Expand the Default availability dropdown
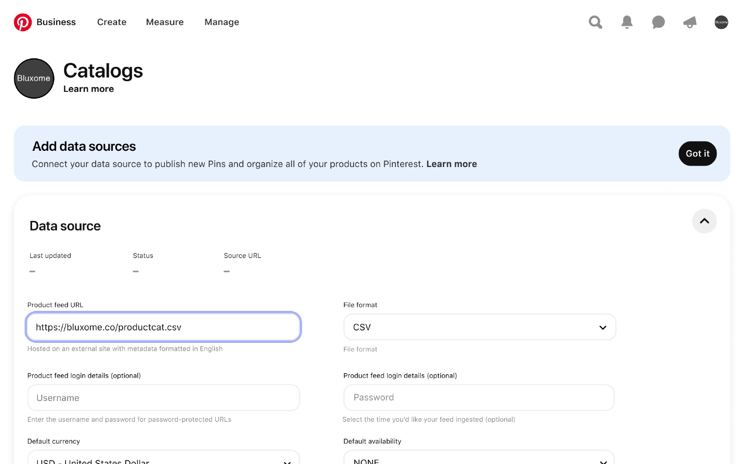The height and width of the screenshot is (464, 744). click(x=479, y=459)
